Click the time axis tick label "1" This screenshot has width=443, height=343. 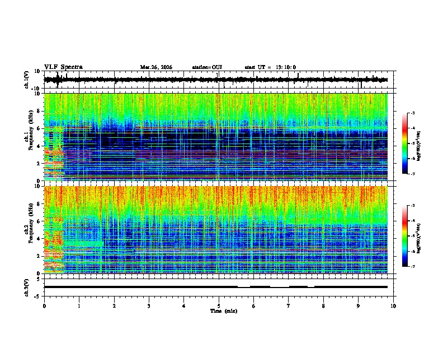point(79,306)
